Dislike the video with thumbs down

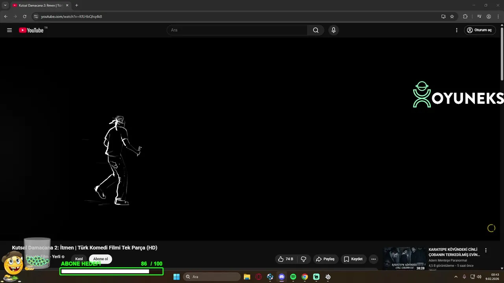point(304,259)
